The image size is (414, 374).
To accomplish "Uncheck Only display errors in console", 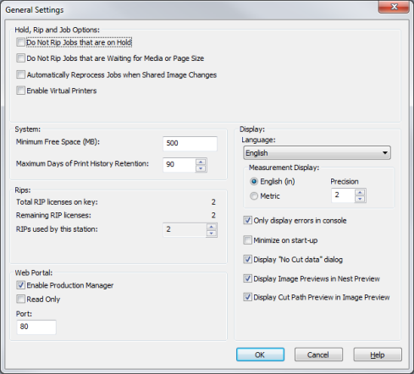I will (247, 220).
